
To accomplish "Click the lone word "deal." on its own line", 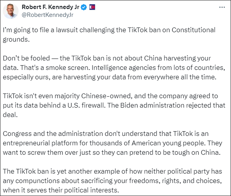I will click(10, 115).
